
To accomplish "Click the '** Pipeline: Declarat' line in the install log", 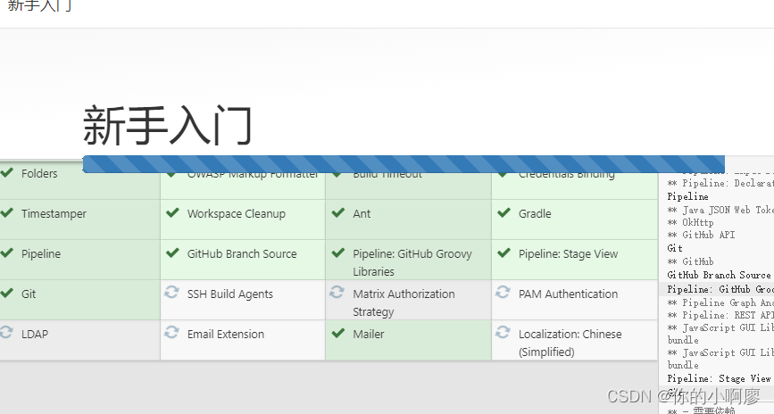I will pos(720,183).
